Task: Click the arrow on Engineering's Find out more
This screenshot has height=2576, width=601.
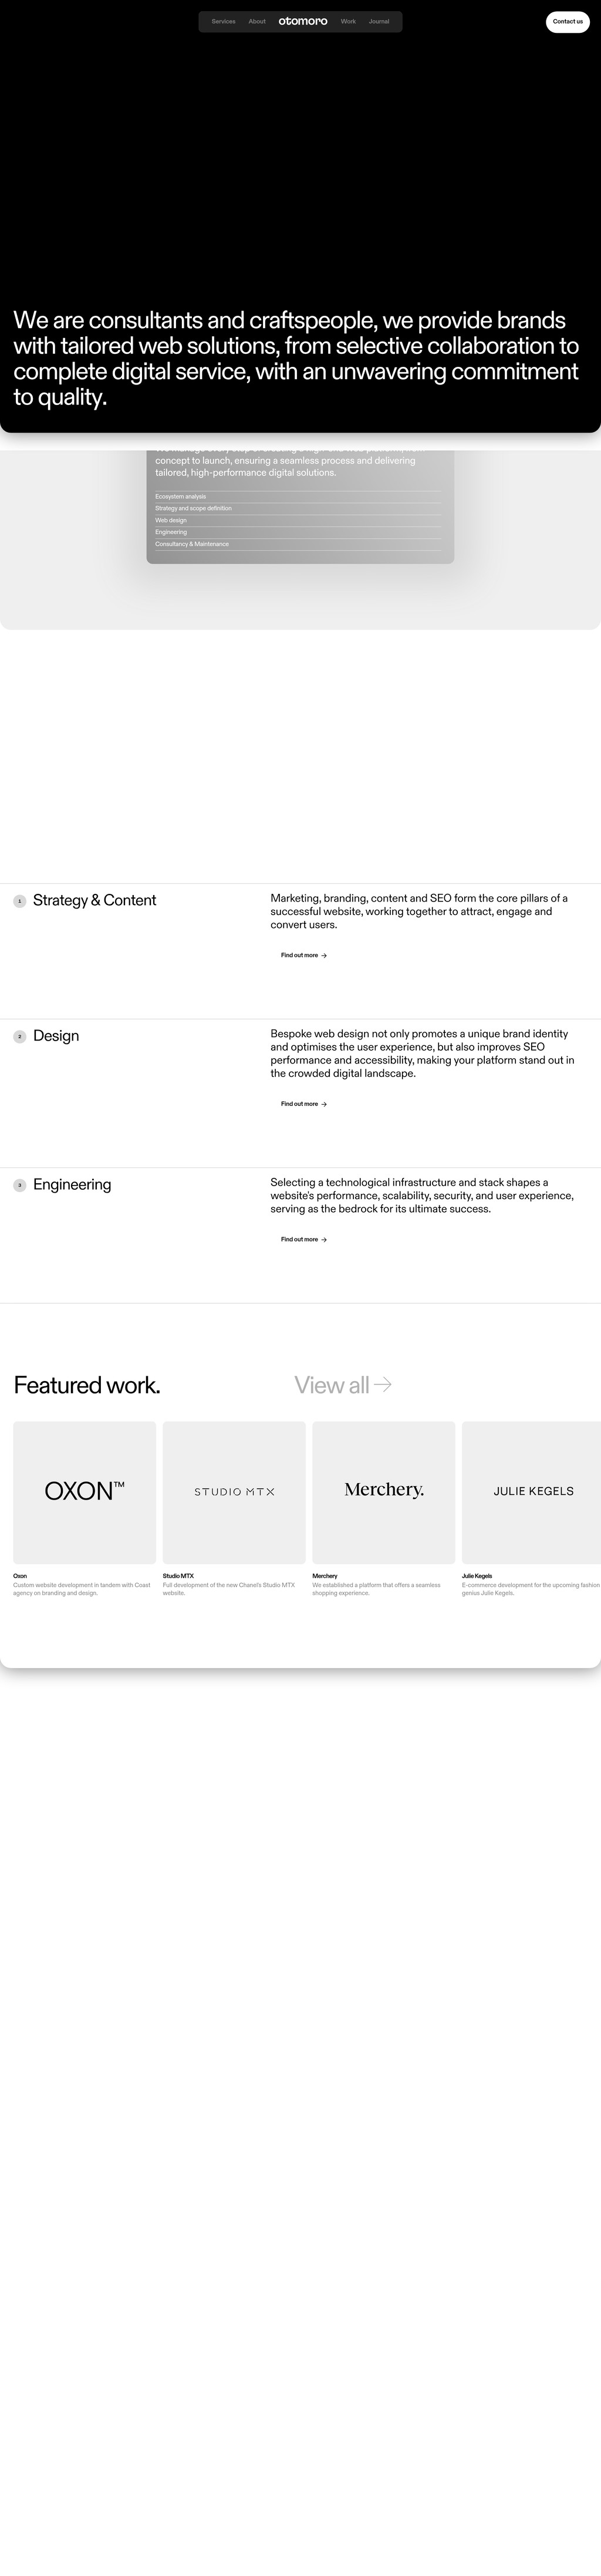Action: pyautogui.click(x=325, y=1239)
